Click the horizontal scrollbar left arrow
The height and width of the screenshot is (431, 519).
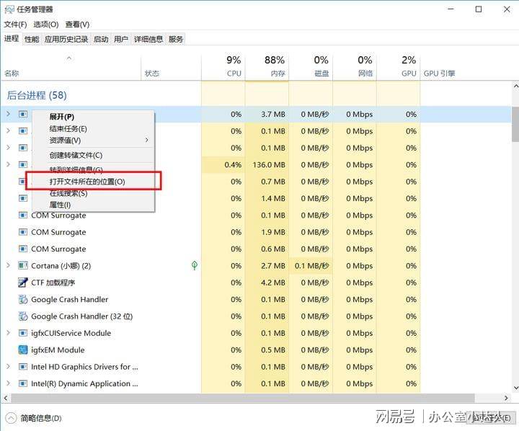[x=5, y=398]
